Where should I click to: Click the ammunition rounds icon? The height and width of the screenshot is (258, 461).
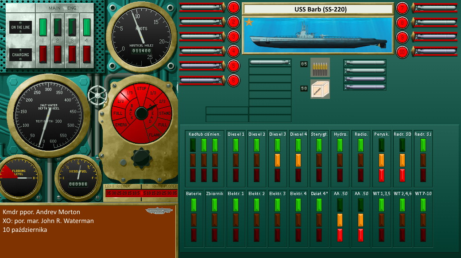tap(320, 66)
